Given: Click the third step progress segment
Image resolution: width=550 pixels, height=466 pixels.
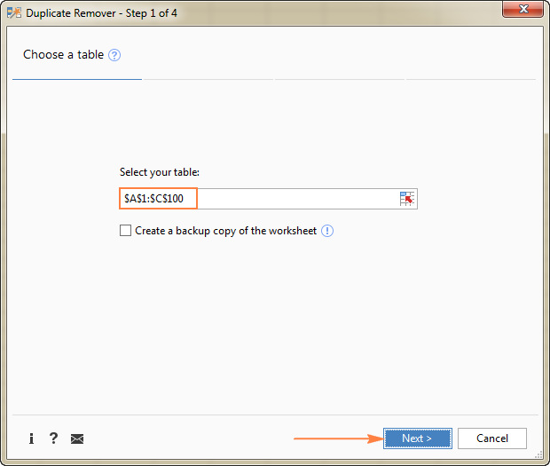Looking at the screenshot, I should click(340, 80).
